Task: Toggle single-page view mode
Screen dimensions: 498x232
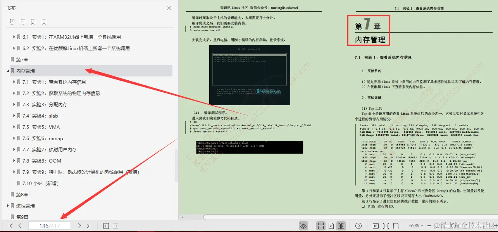Action: pos(330,225)
